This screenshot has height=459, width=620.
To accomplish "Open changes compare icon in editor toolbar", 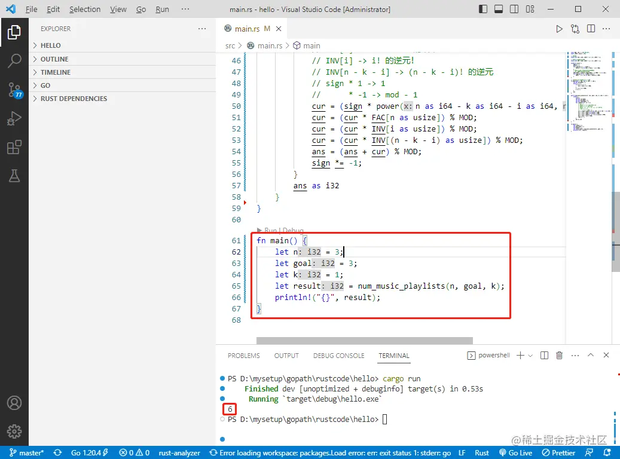I will (x=575, y=29).
